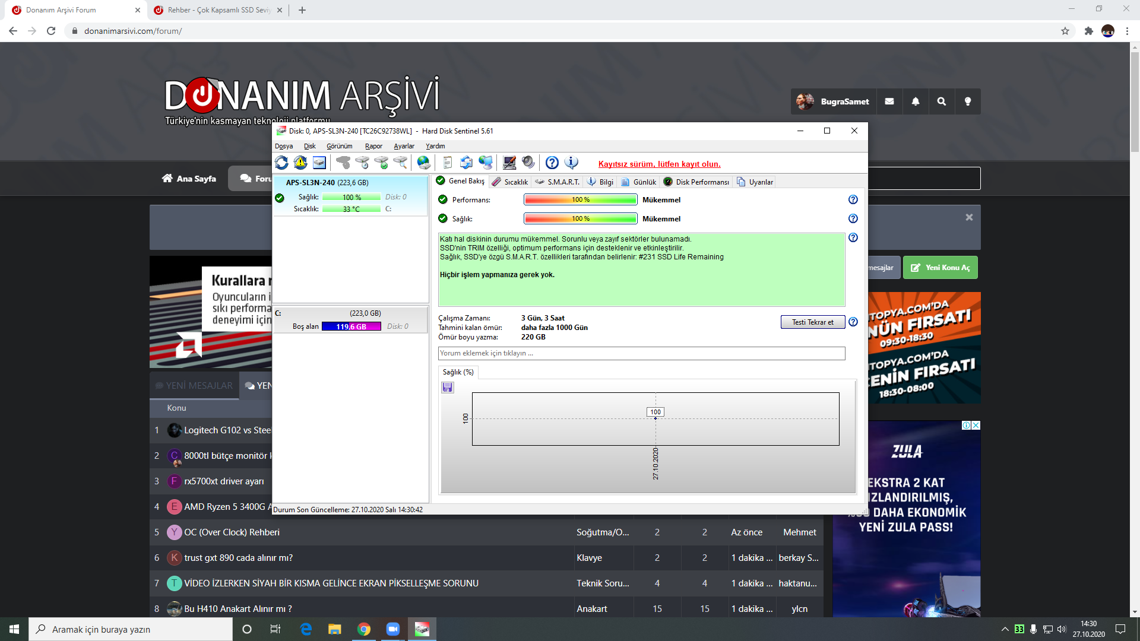1140x641 pixels.
Task: Switch to the Sıcaklık tab
Action: (x=510, y=182)
